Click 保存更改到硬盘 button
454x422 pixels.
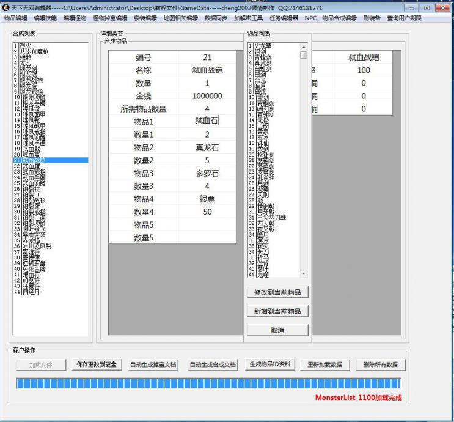click(x=98, y=365)
